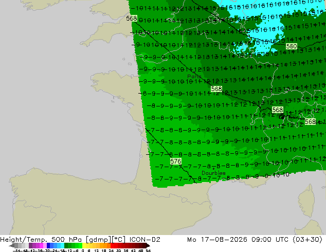The width and height of the screenshot is (326, 252).
Task: Click the gray arrow at the legend's cold end
Action: (x=12, y=245)
